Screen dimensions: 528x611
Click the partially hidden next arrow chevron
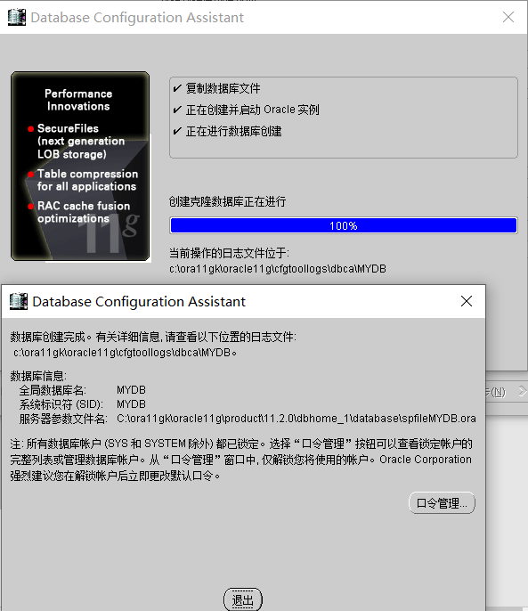(x=522, y=391)
